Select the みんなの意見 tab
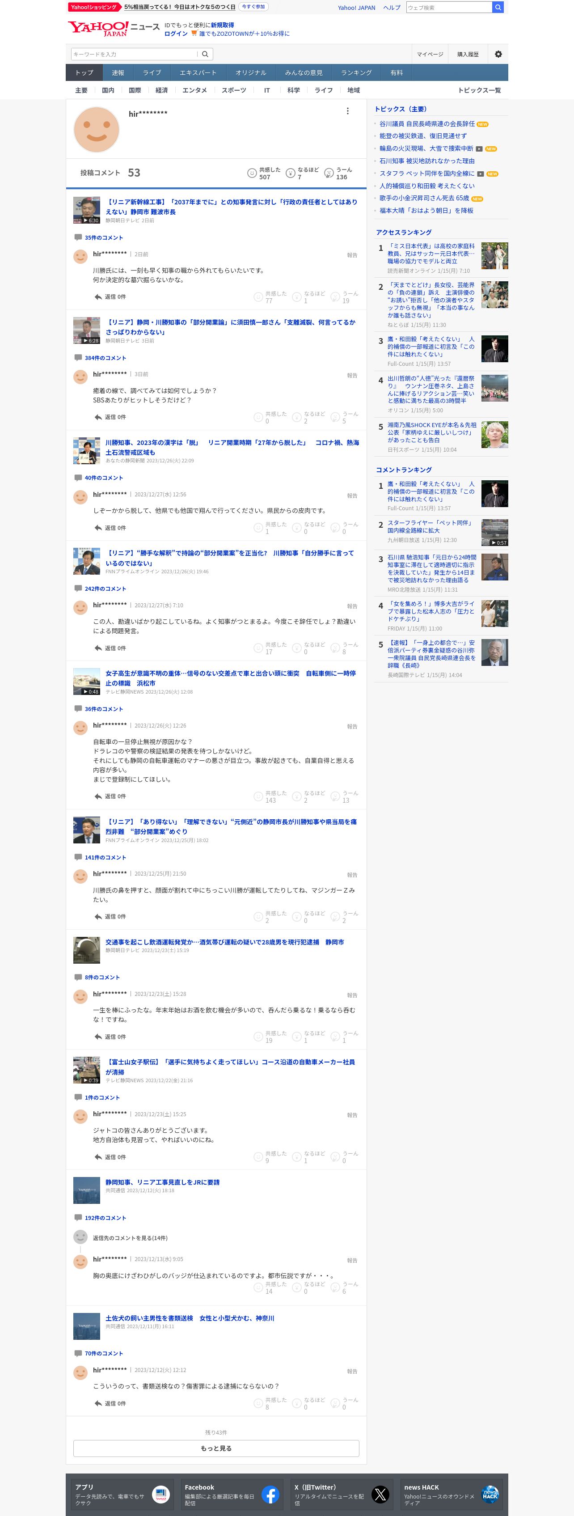Viewport: 574px width, 1516px height. click(304, 72)
